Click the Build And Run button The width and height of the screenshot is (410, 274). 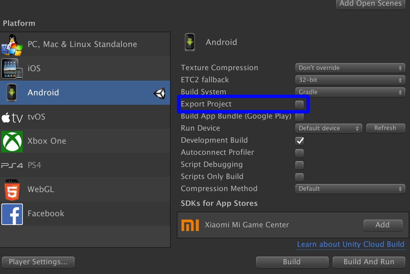[x=369, y=262]
